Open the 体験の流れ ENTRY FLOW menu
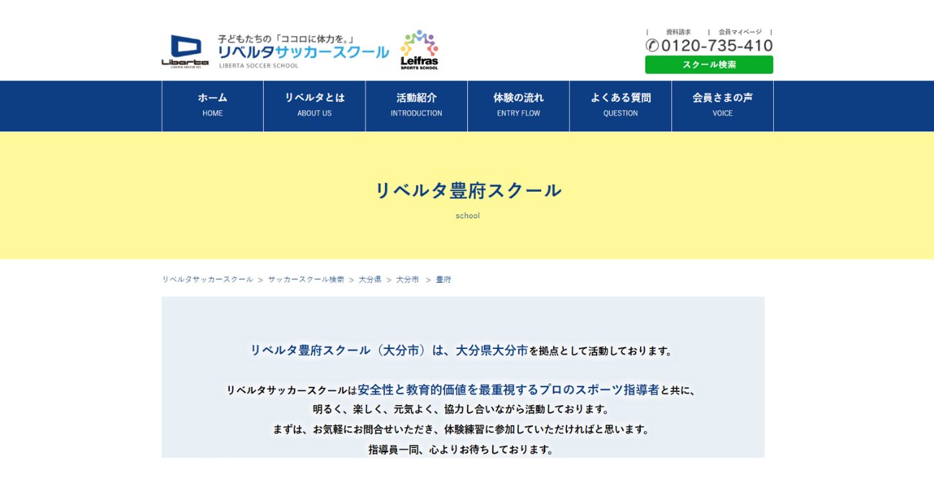 pos(519,106)
